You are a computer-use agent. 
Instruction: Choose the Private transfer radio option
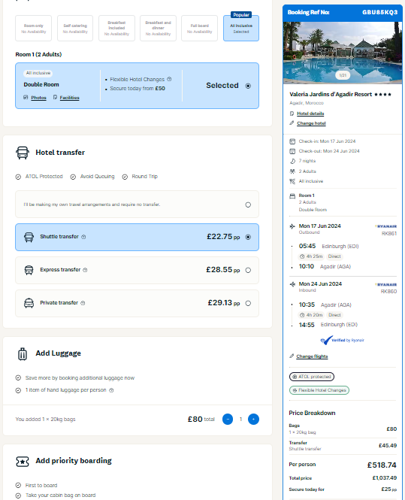click(x=248, y=304)
